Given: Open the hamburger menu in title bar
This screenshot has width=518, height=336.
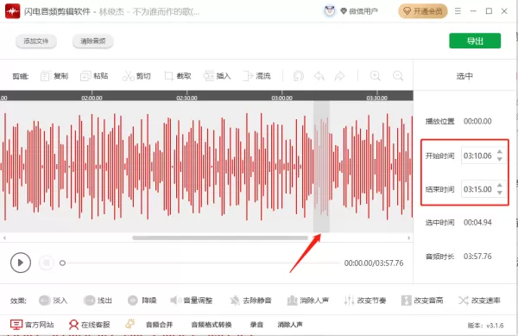Looking at the screenshot, I should [x=458, y=11].
